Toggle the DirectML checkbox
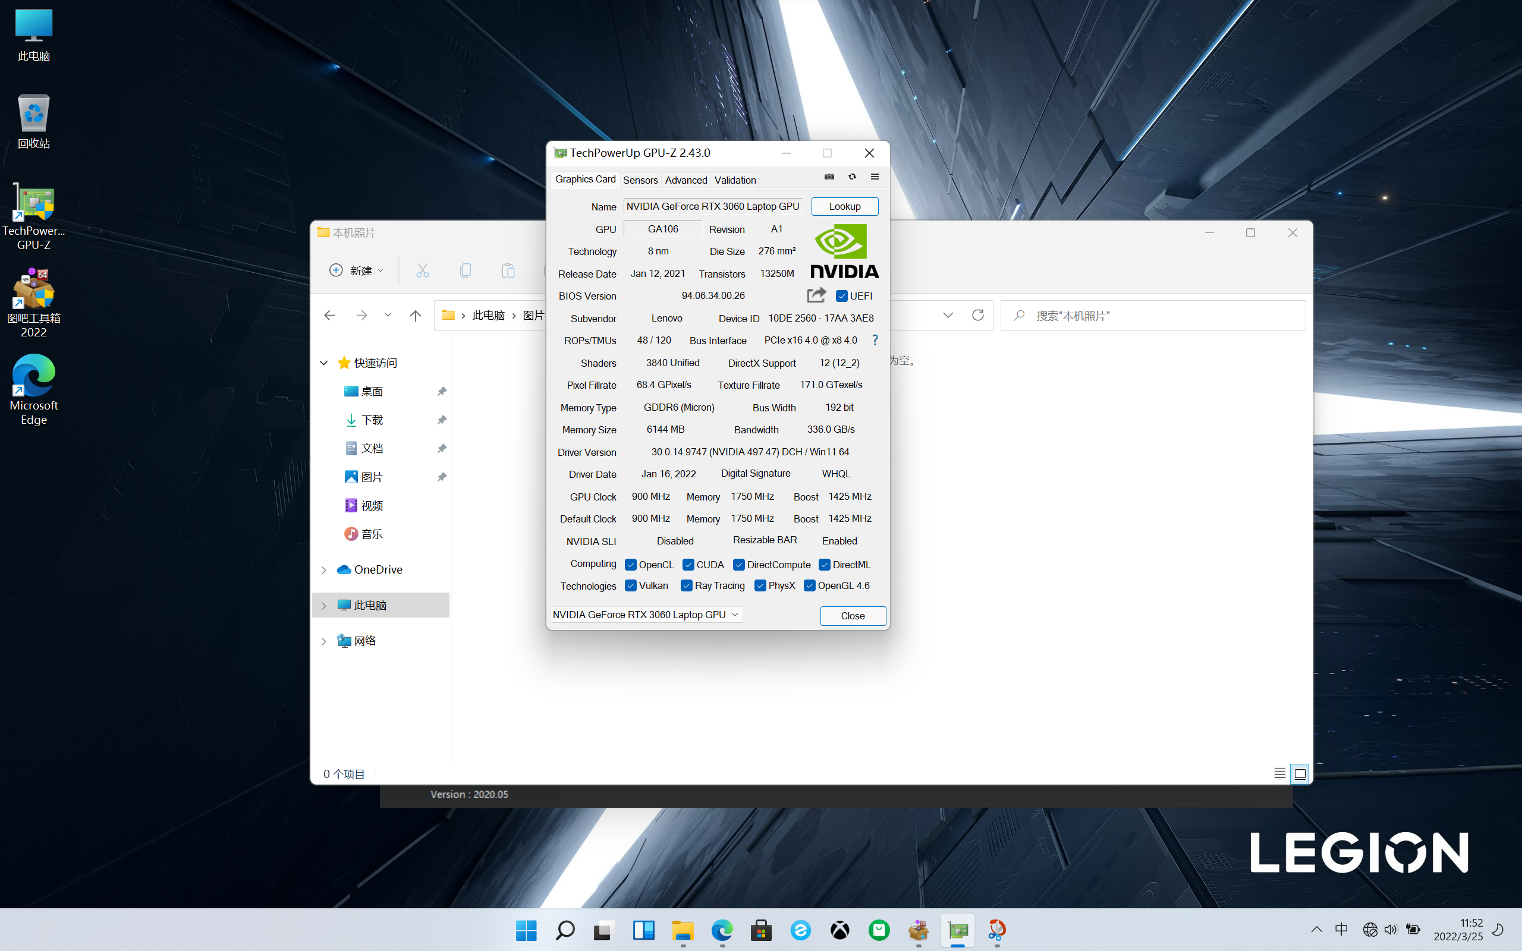 825,565
